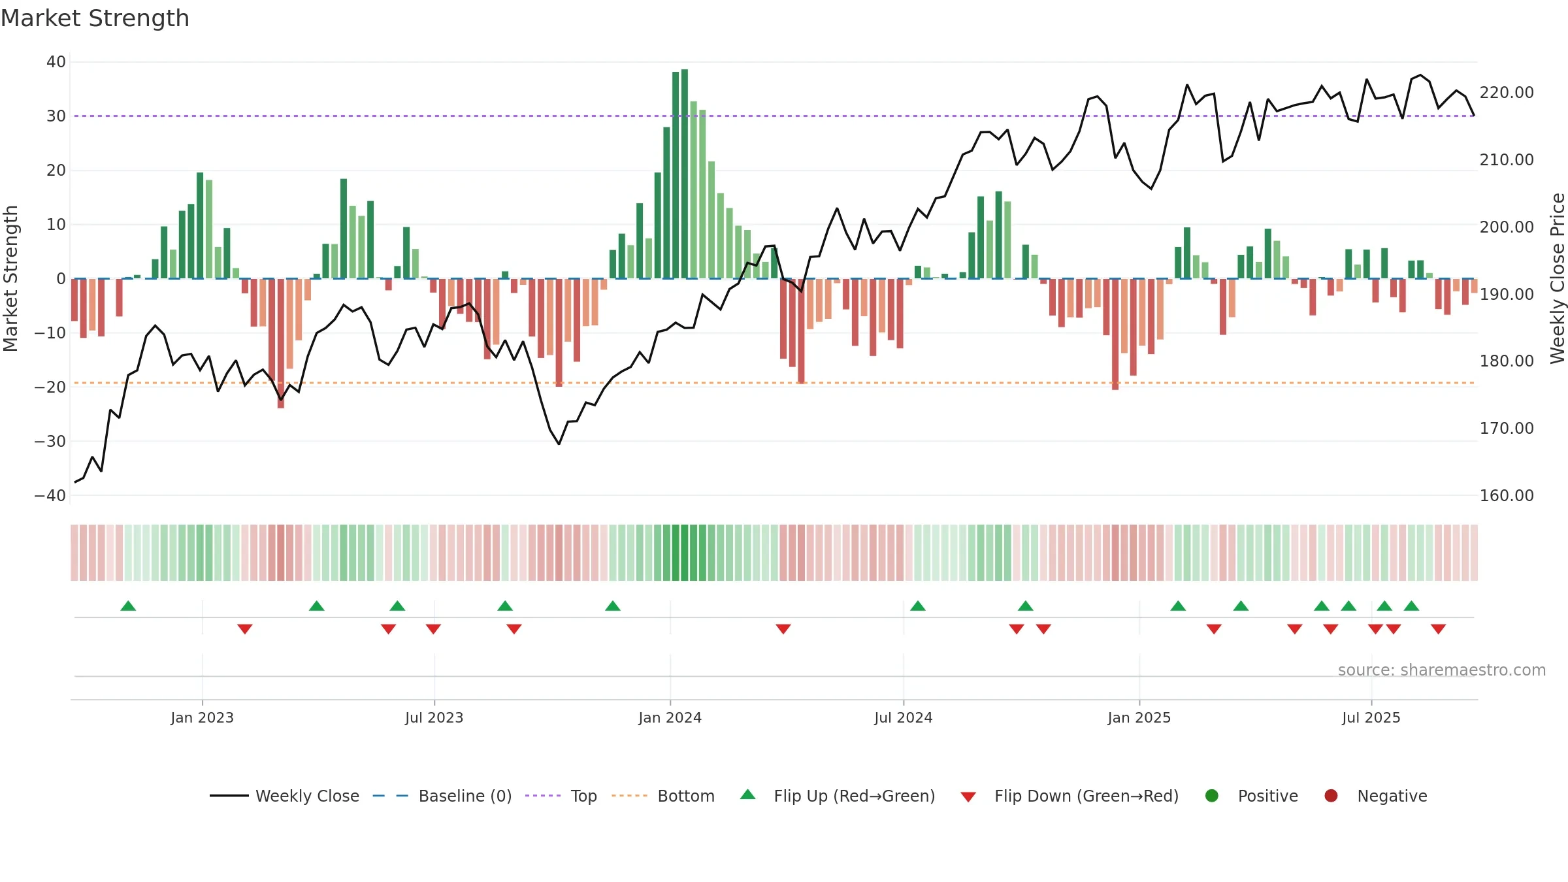Click the Jan 2023 x-axis label
Image resolution: width=1568 pixels, height=882 pixels.
[202, 717]
